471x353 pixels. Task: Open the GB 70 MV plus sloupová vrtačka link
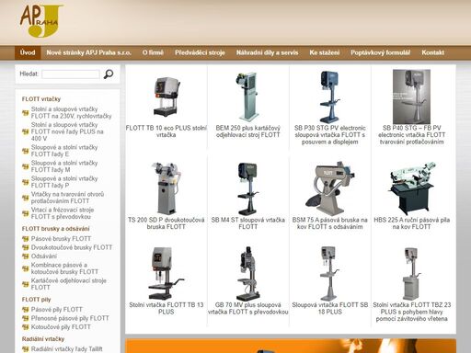coord(247,308)
